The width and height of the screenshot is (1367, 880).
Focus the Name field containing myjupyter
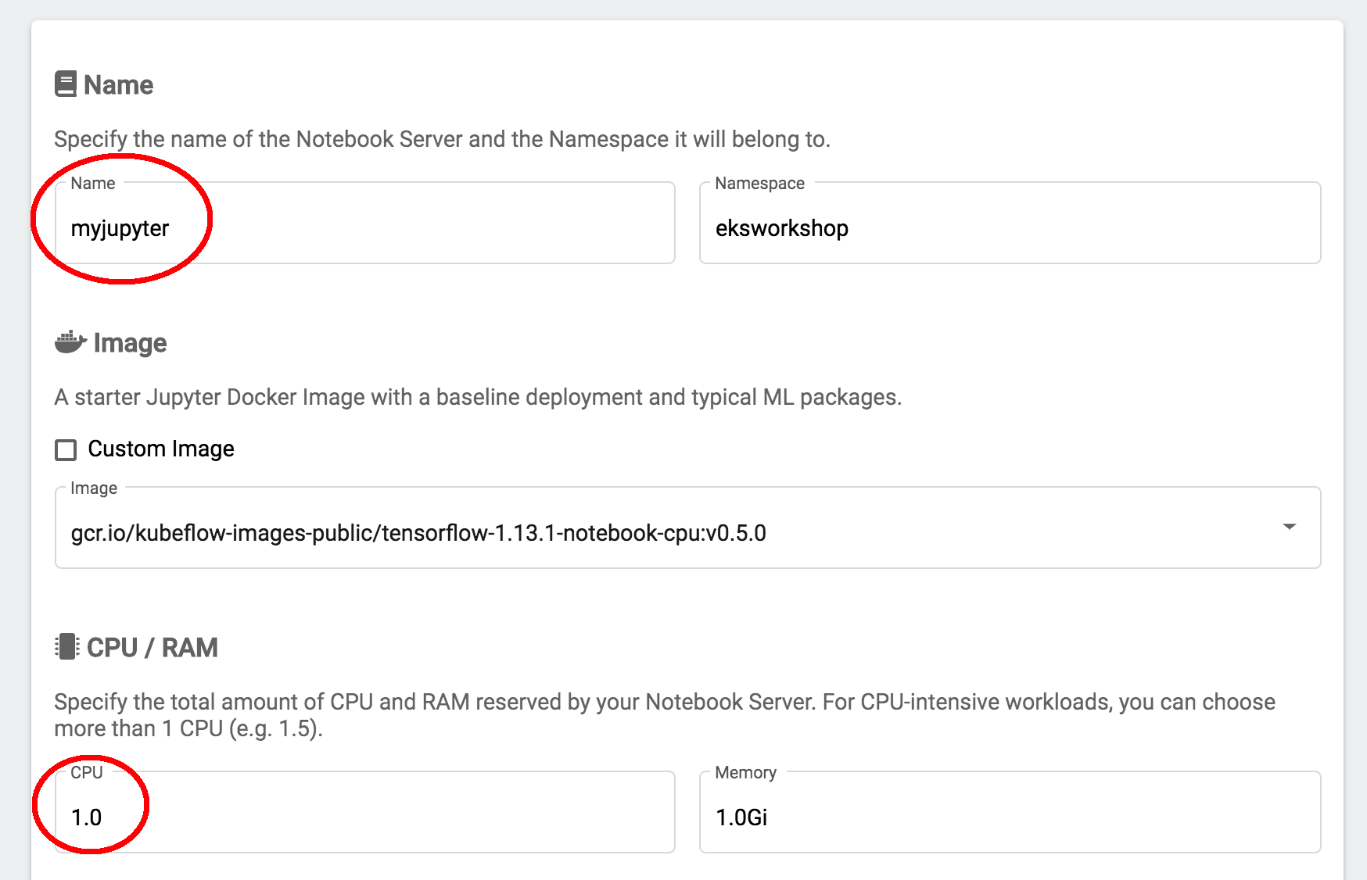[x=364, y=224]
